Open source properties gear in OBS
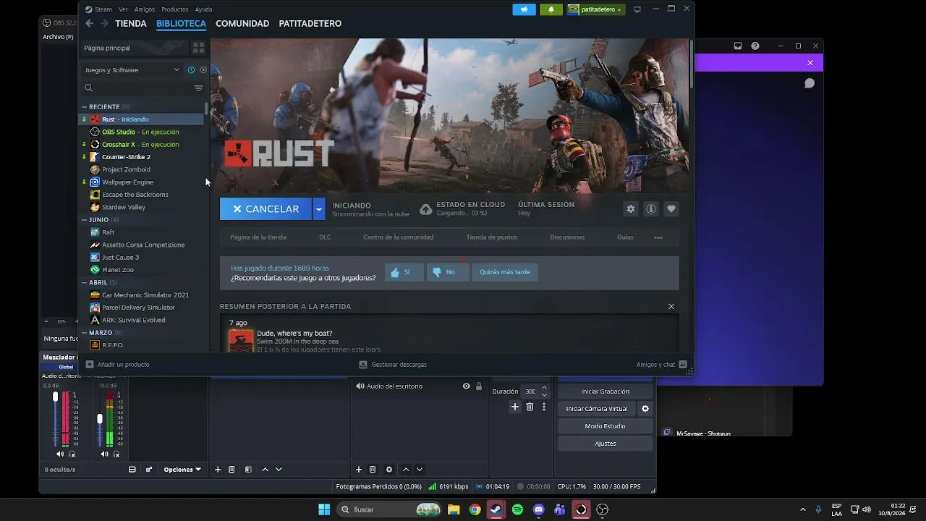The image size is (926, 521). [x=389, y=470]
